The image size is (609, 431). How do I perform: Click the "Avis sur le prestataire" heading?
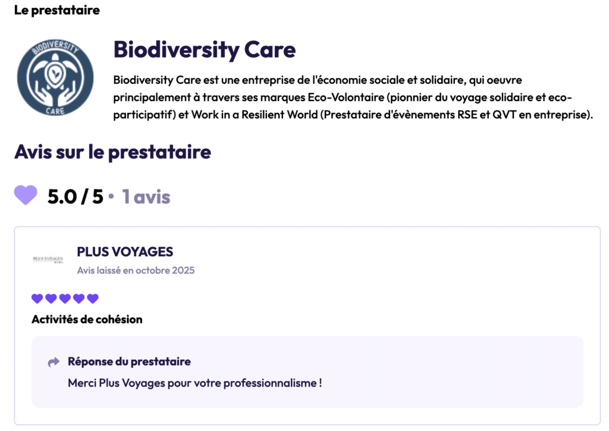click(x=112, y=152)
